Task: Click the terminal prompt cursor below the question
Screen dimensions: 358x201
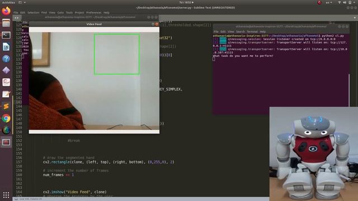Action: [214, 59]
